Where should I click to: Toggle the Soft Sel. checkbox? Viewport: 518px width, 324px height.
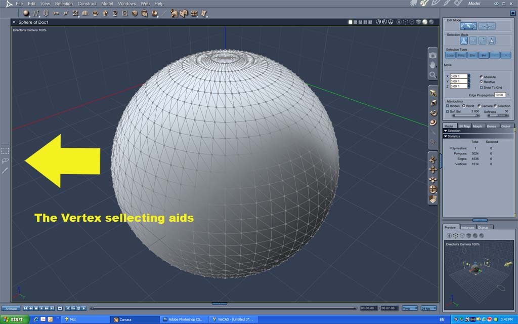[x=448, y=111]
